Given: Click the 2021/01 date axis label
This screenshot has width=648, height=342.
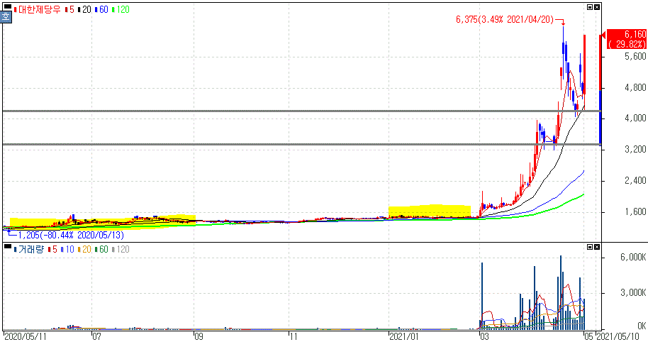Looking at the screenshot, I should click(404, 336).
